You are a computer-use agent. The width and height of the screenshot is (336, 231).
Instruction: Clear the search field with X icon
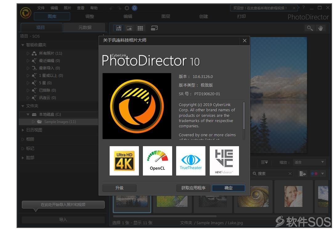click(290, 173)
